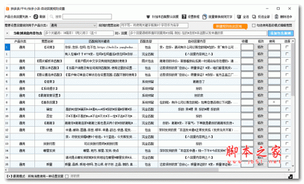Check 选择 box for 快递 row
This screenshot has width=304, height=184.
287,130
